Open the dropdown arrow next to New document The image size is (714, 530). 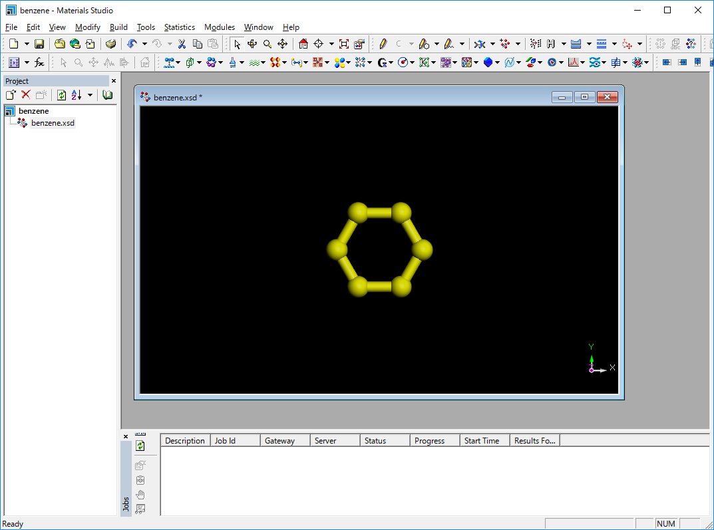pos(27,44)
